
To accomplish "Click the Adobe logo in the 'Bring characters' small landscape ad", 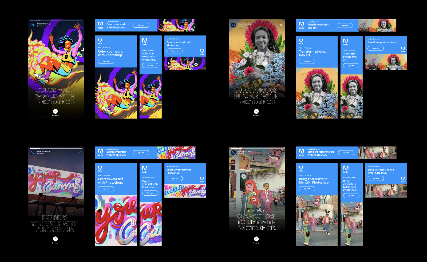I will (403, 180).
